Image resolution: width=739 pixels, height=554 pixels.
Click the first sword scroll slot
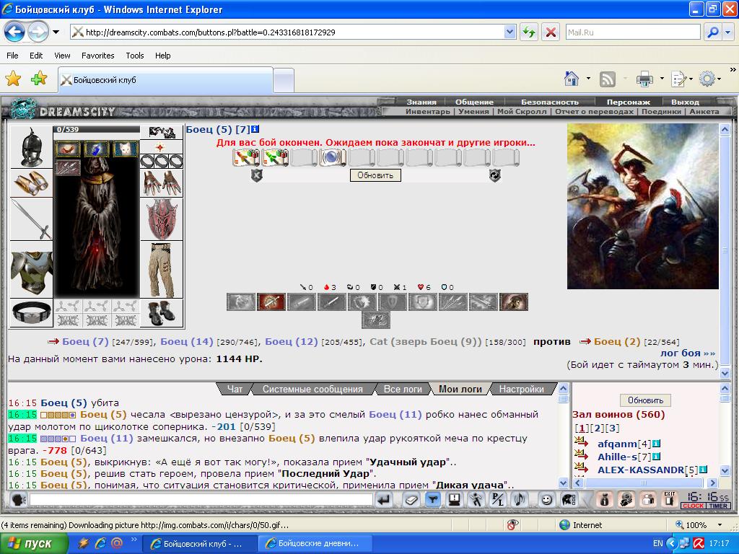click(246, 157)
